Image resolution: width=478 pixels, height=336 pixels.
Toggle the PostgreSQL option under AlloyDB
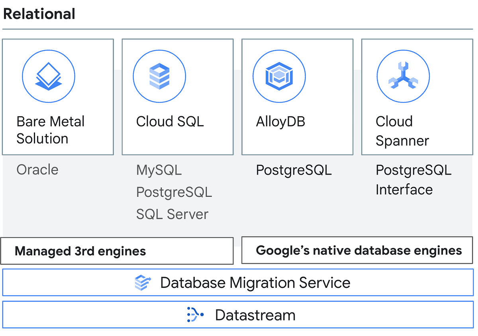tap(294, 170)
